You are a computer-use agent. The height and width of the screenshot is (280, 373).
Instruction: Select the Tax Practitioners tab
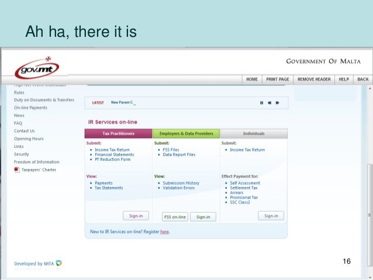118,133
